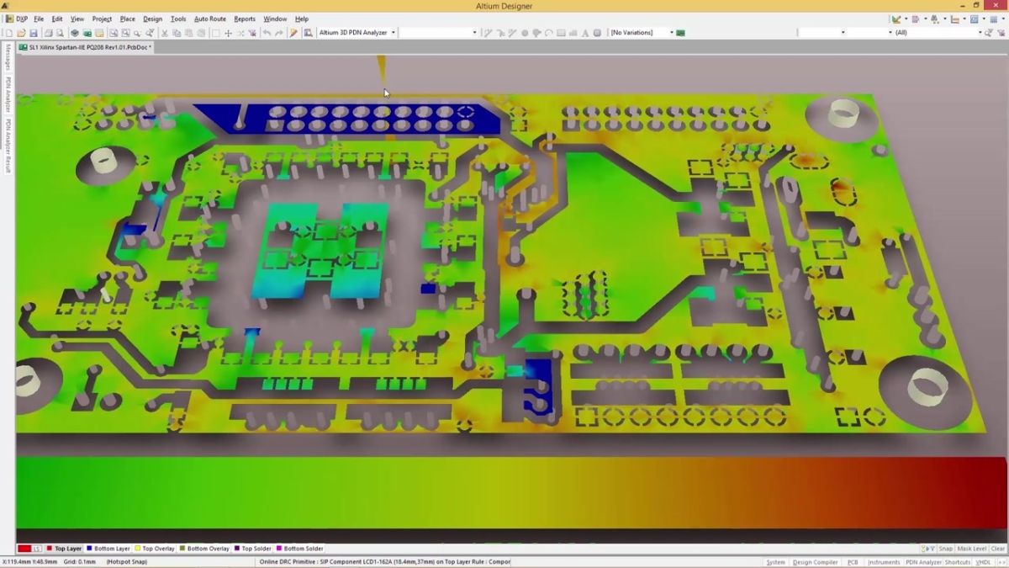
Task: Click the PDN Analyzer status bar button
Action: [x=923, y=562]
